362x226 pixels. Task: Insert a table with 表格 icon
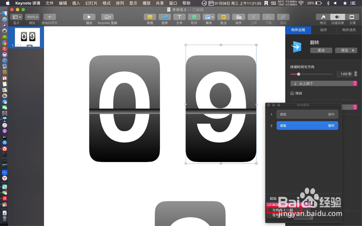tap(150, 17)
